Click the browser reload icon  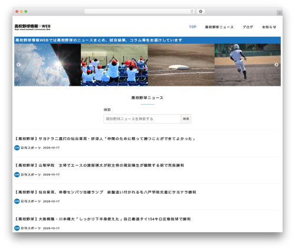[x=192, y=11]
